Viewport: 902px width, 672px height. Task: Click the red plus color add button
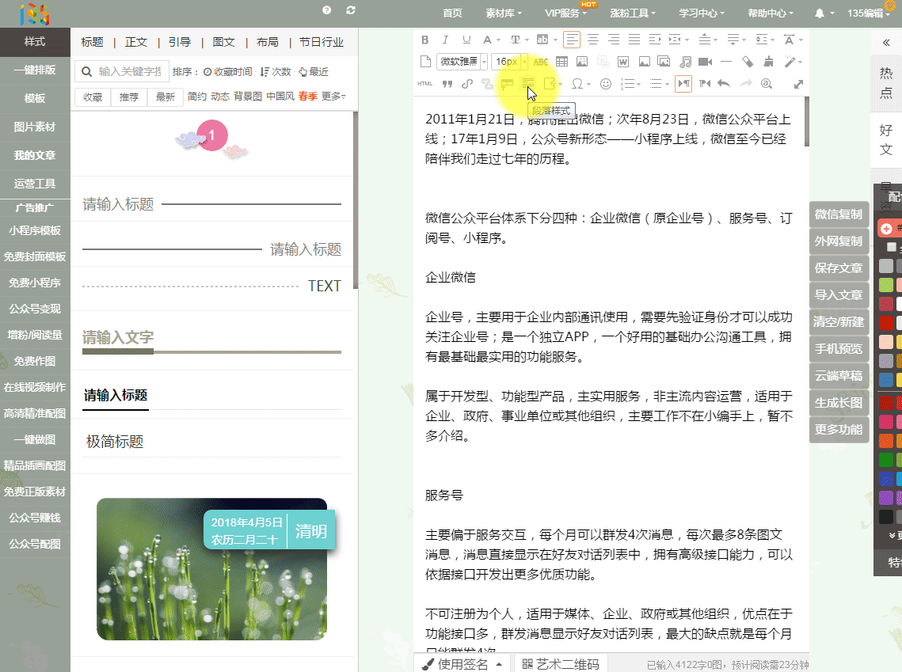[x=886, y=229]
